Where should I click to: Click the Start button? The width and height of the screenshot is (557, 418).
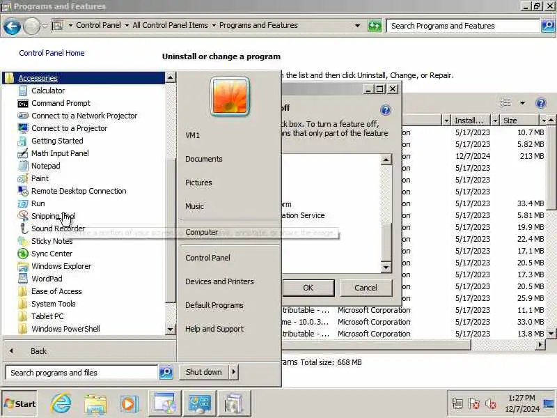click(19, 404)
